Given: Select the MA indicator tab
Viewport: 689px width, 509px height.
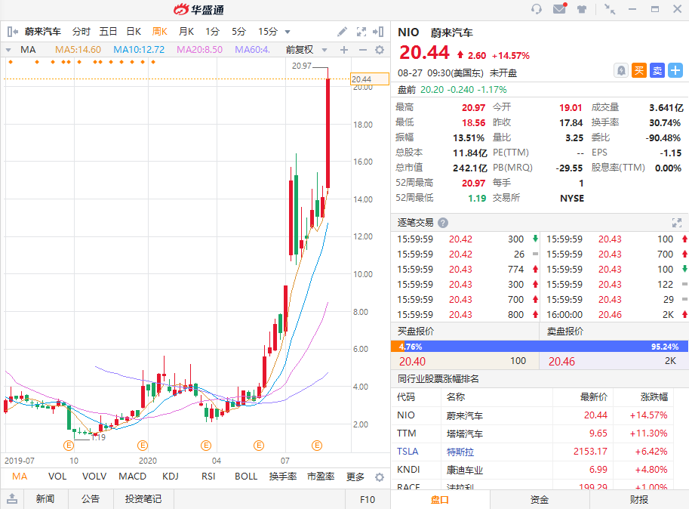Looking at the screenshot, I should pyautogui.click(x=20, y=477).
